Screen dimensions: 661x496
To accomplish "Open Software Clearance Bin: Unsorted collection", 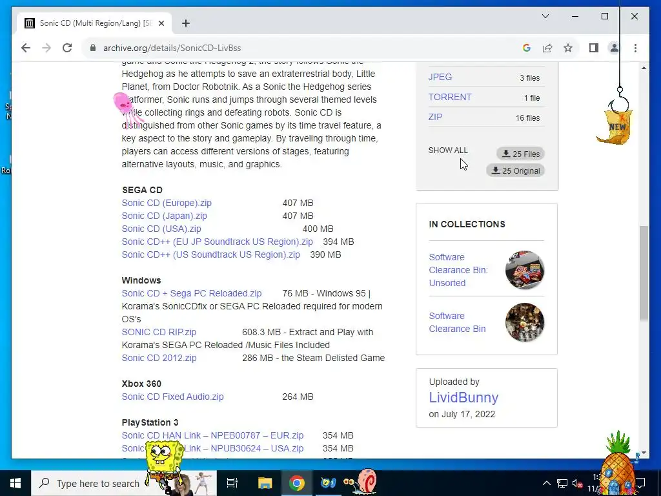I will click(458, 270).
